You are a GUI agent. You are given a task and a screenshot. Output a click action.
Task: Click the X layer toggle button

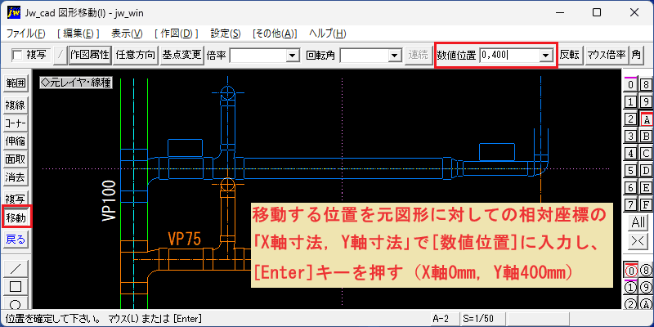tap(638, 240)
